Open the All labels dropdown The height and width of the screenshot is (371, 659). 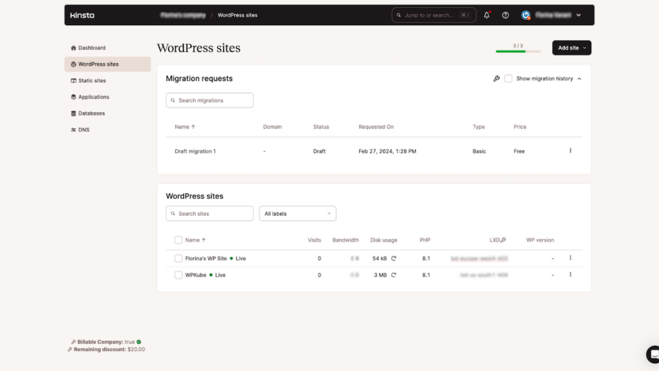pos(297,214)
